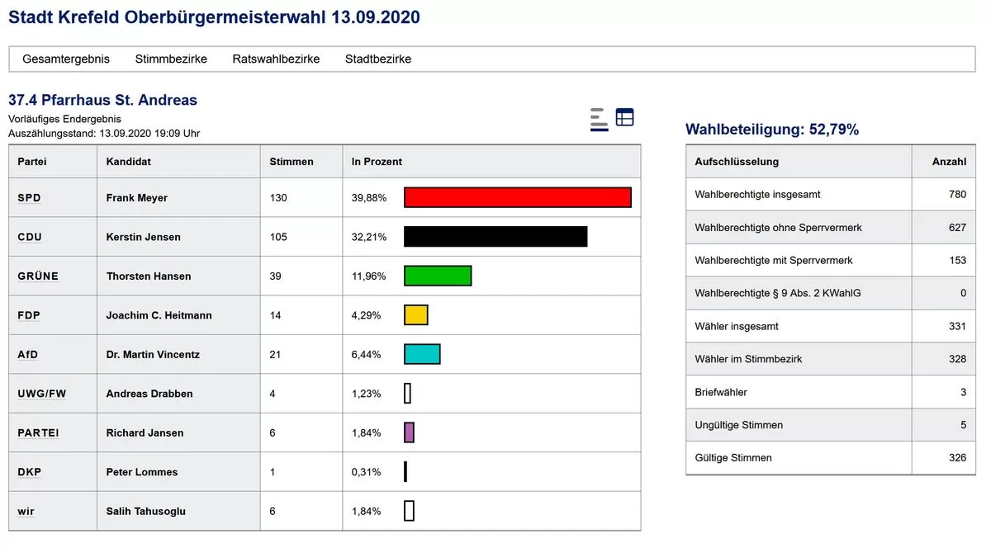991x548 pixels.
Task: Click the Kandidat column header
Action: [129, 162]
